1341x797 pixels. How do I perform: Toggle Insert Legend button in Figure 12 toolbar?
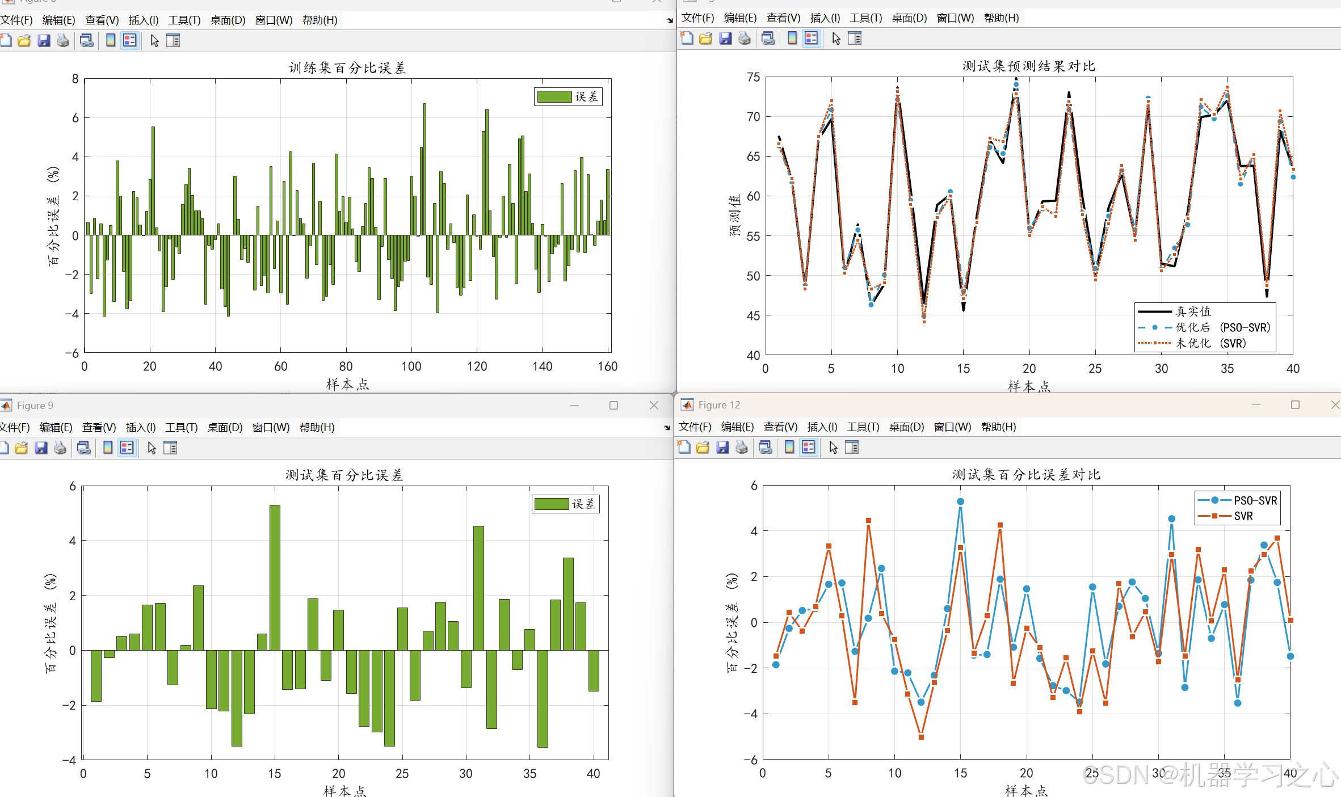809,448
